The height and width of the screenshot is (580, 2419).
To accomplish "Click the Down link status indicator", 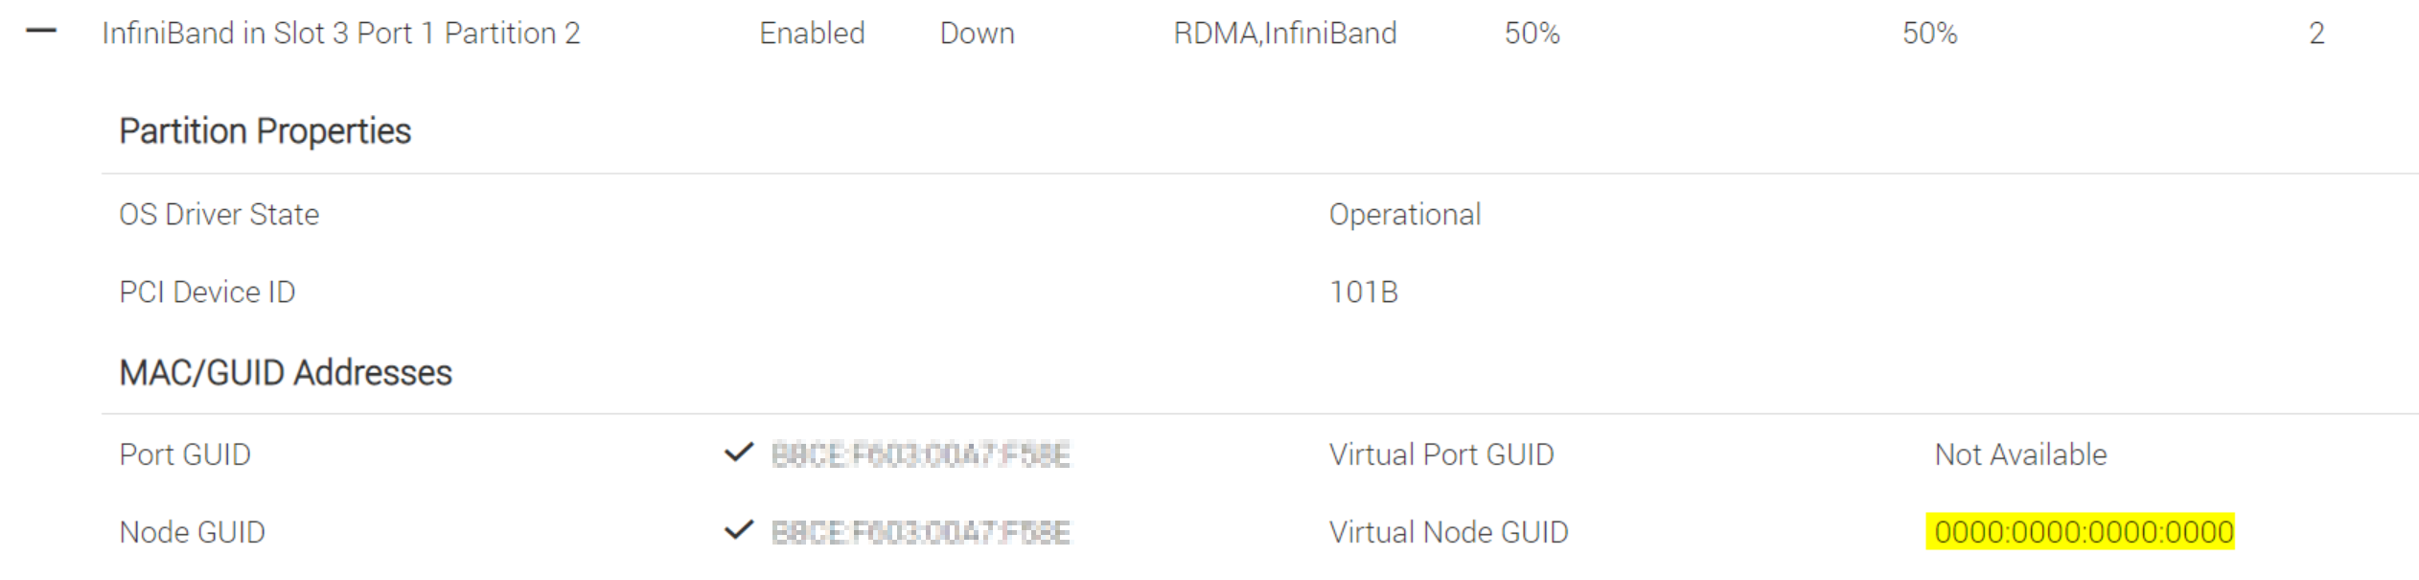I will (978, 32).
